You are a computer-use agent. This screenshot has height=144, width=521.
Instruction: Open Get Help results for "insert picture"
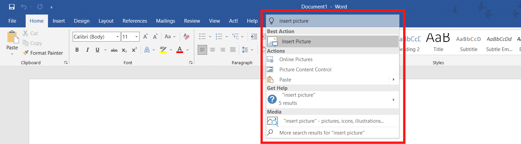point(332,99)
